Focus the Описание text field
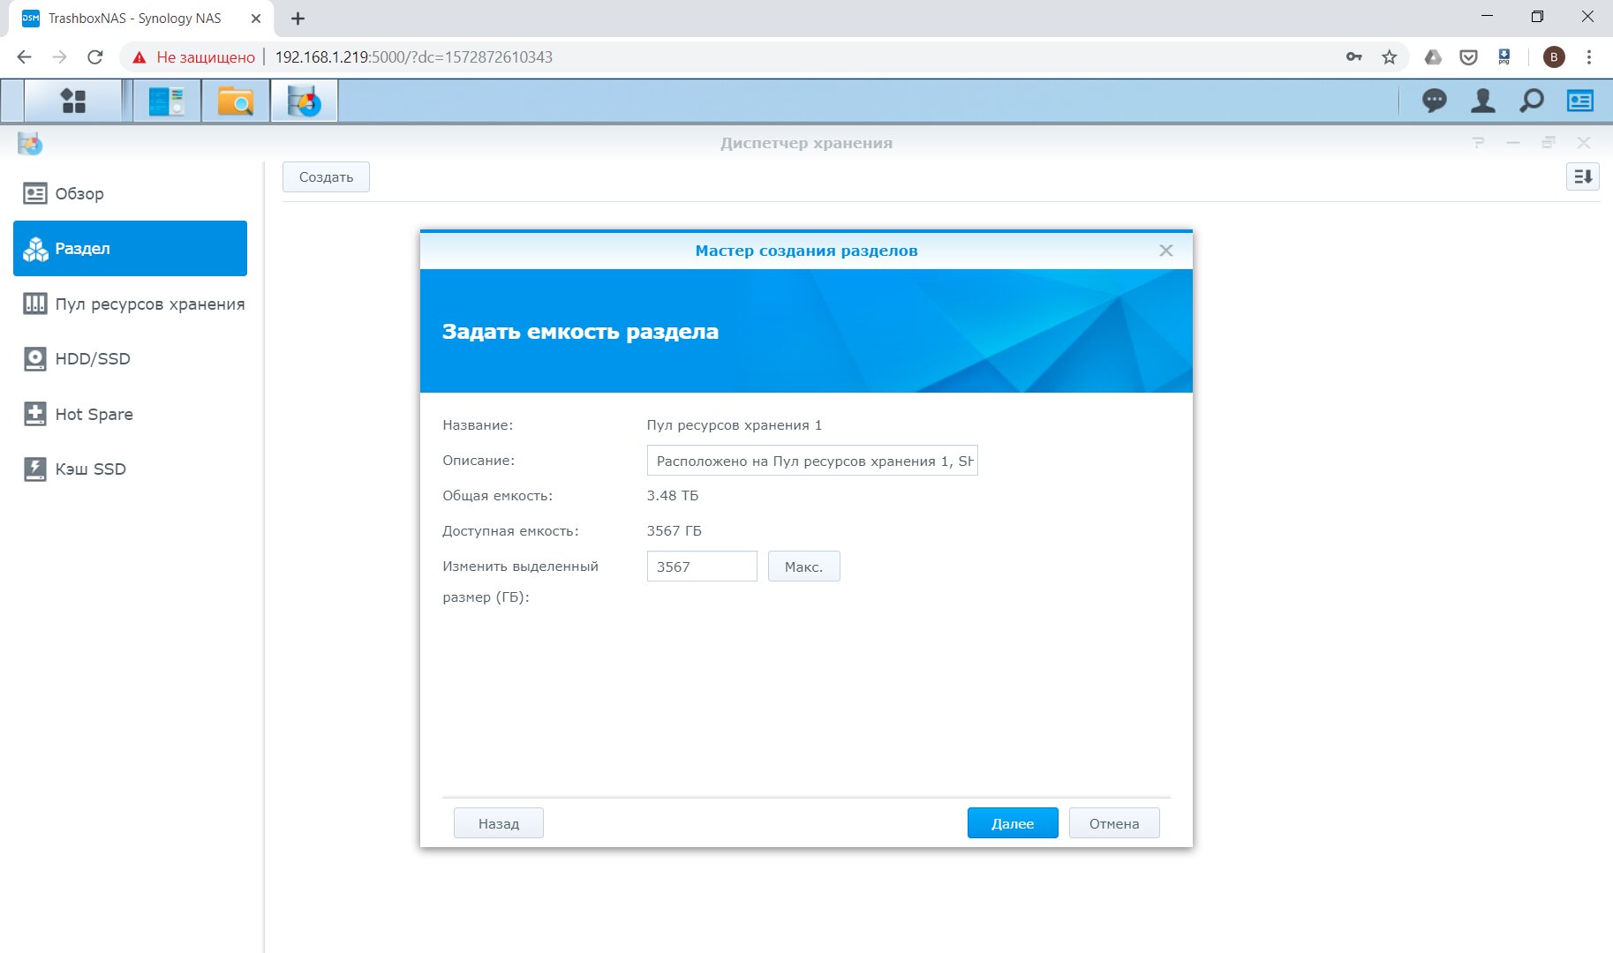 pyautogui.click(x=812, y=461)
